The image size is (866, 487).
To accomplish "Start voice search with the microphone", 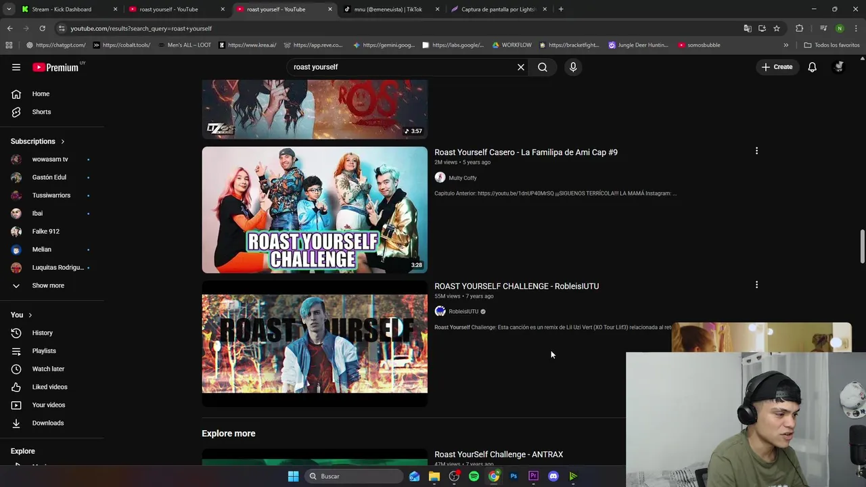I will (x=573, y=67).
